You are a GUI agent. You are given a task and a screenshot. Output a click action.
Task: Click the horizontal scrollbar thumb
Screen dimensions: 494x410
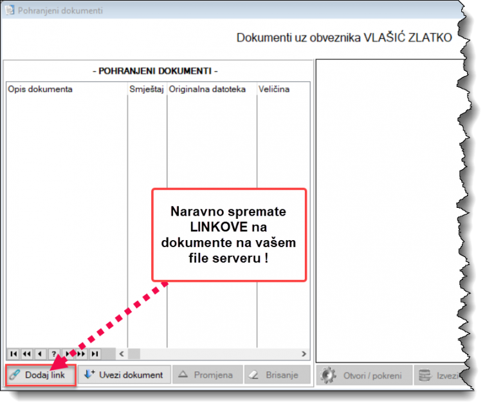[134, 354]
